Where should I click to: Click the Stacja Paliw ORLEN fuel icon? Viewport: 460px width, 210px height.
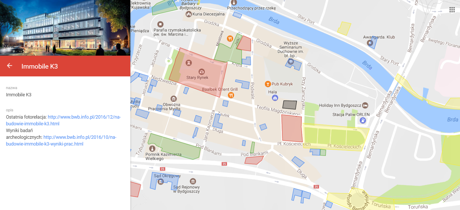[363, 120]
